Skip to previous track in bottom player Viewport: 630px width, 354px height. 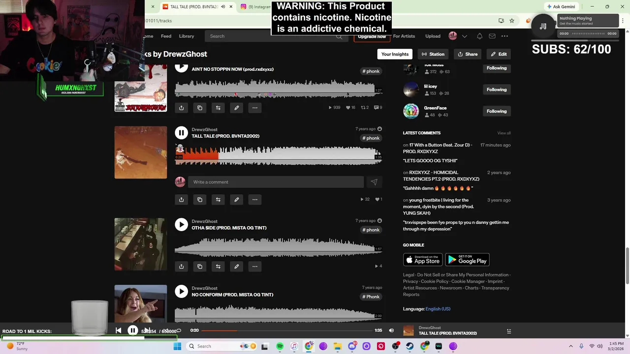[x=118, y=330]
